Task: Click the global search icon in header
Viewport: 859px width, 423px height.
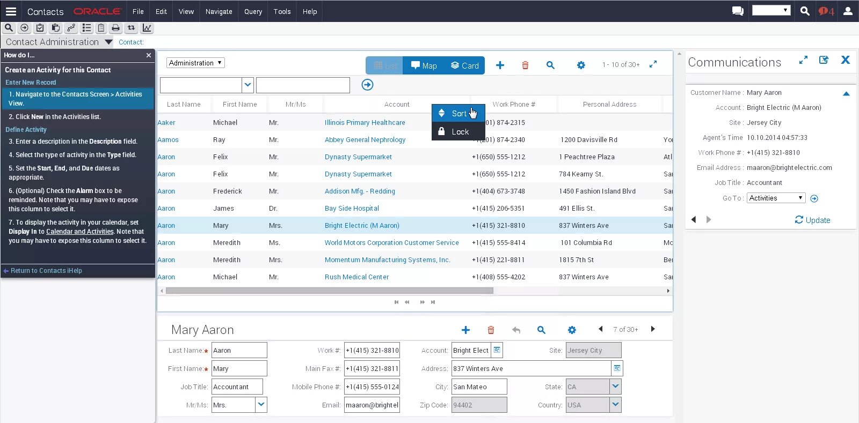Action: [804, 11]
